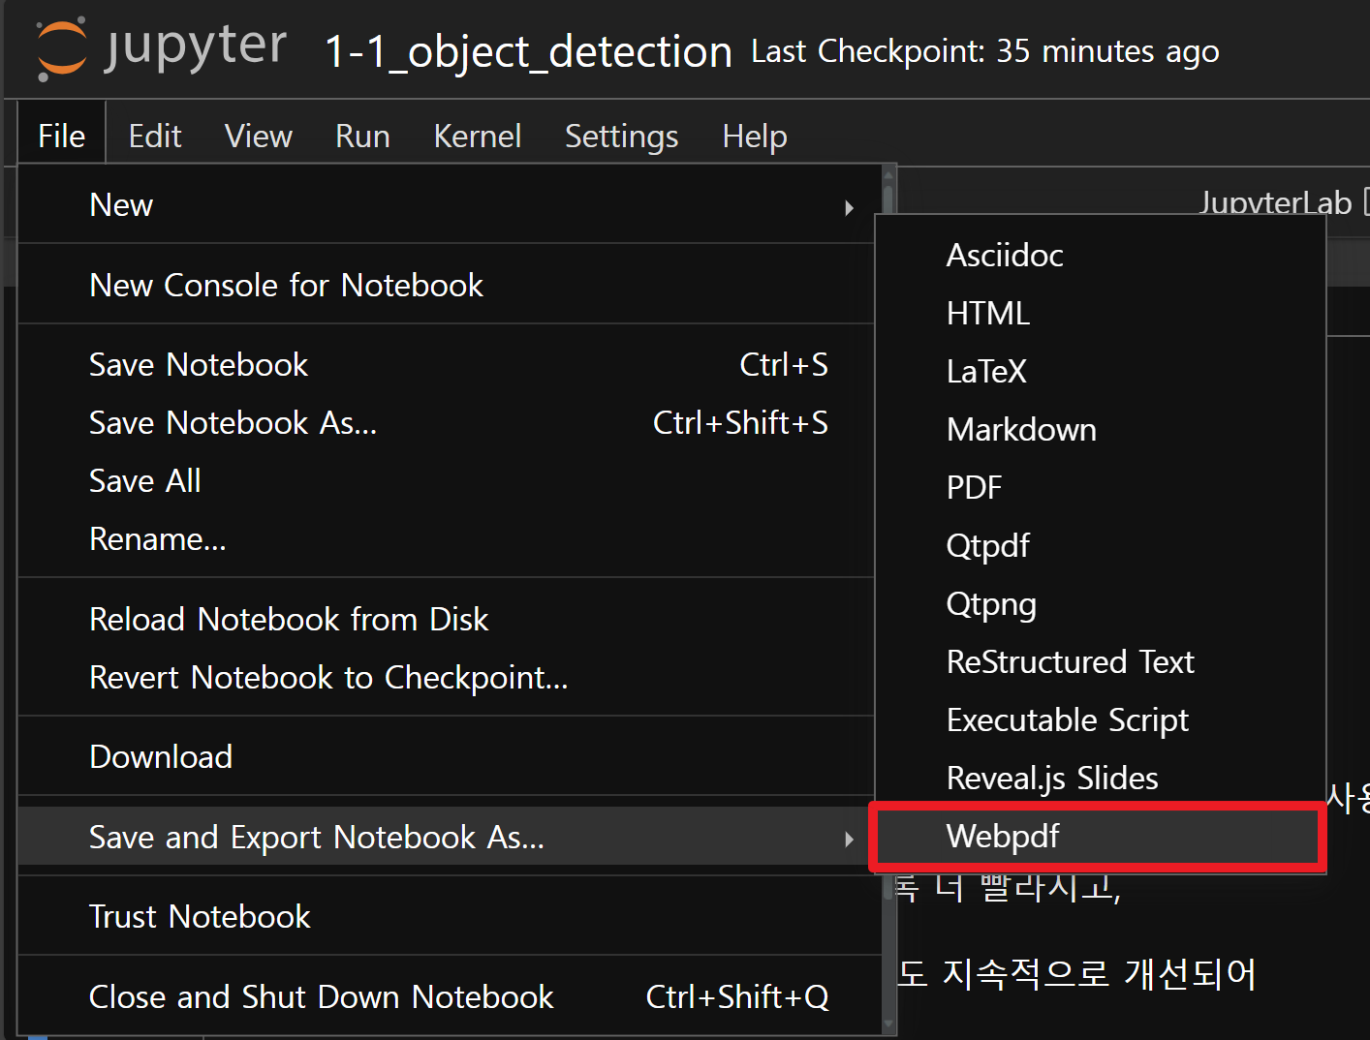The image size is (1370, 1040).
Task: Open the Edit menu
Action: pyautogui.click(x=155, y=136)
